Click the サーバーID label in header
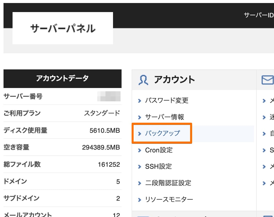This screenshot has height=217, width=274. pos(258,15)
